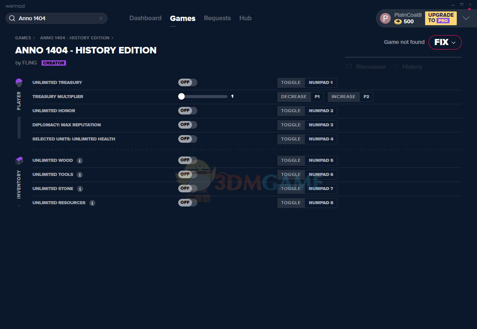Screen dimensions: 477x329
Task: Click the PlainCoat8 profile avatar
Action: 385,18
